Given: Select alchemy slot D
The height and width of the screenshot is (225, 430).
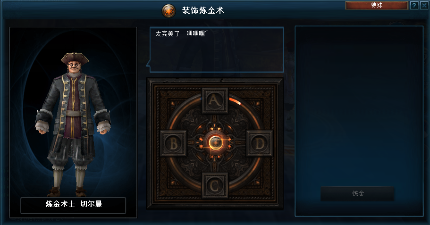Looking at the screenshot, I should pos(259,143).
